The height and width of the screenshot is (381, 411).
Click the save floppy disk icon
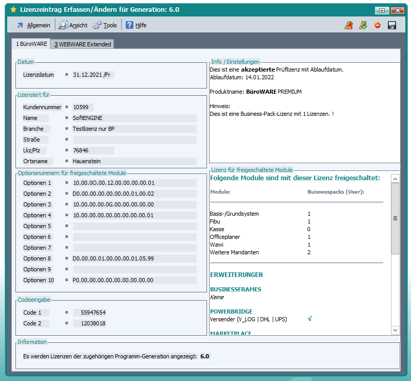click(x=391, y=25)
